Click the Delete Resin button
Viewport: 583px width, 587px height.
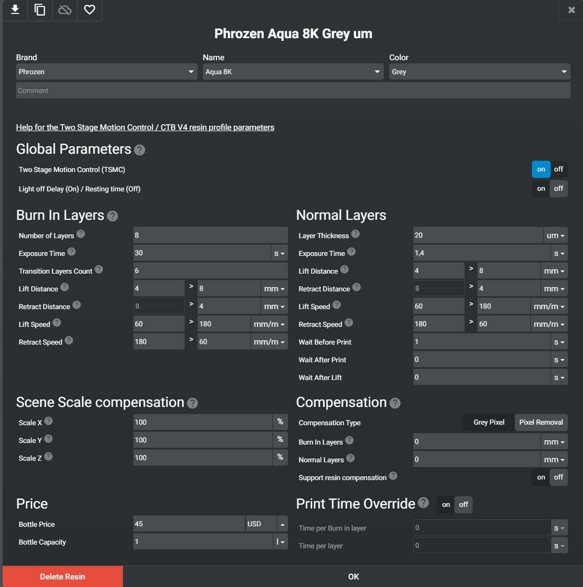pos(62,577)
